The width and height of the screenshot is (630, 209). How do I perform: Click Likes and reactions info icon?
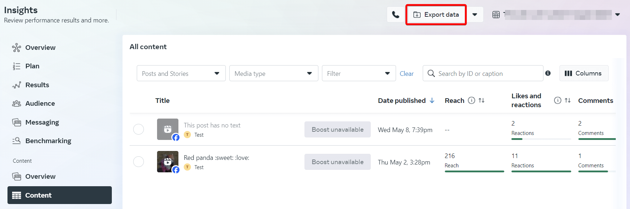(558, 100)
